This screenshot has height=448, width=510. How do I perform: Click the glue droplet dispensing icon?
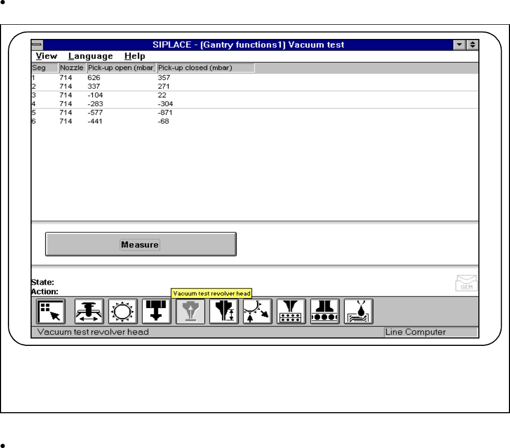point(358,312)
